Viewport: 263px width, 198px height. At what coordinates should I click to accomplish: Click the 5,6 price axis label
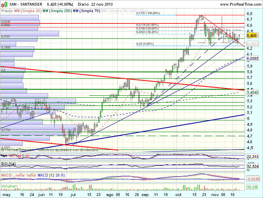tap(250, 83)
